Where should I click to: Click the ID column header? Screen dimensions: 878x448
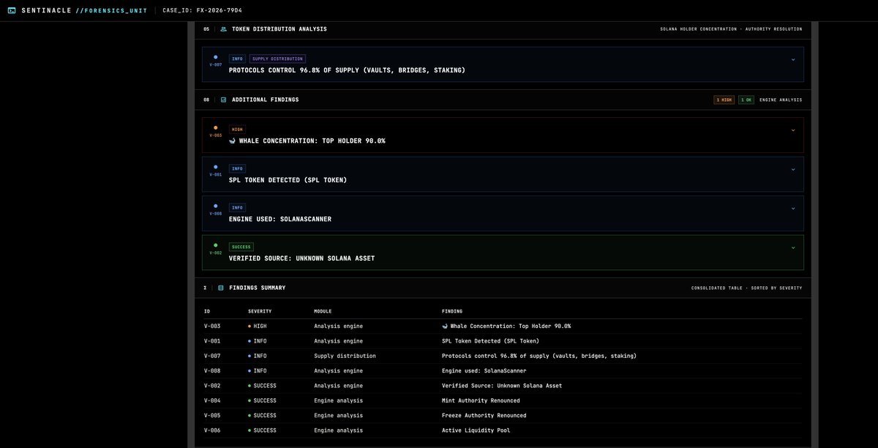pos(207,311)
